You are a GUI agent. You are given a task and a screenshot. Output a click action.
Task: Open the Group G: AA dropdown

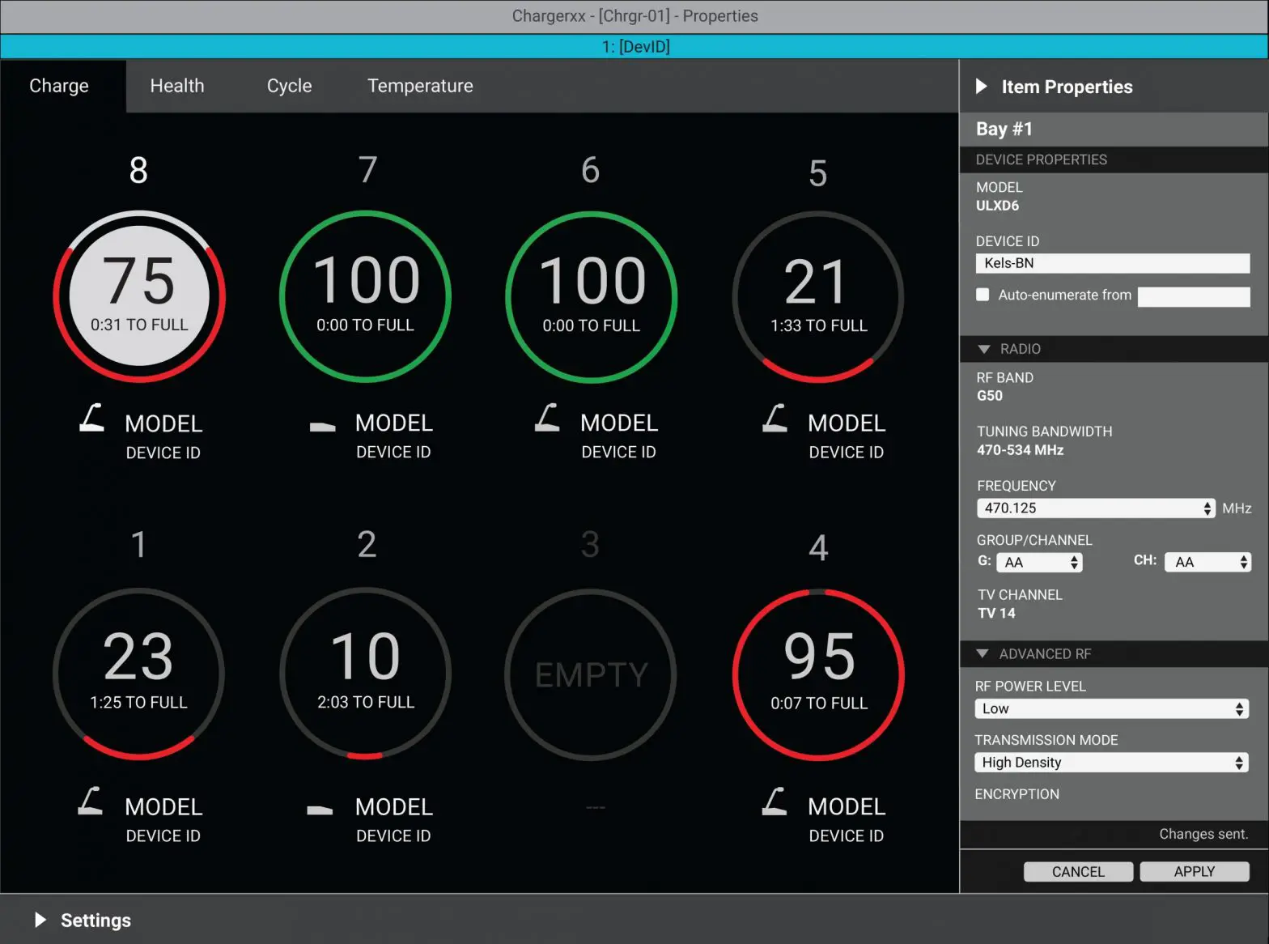(x=1039, y=562)
